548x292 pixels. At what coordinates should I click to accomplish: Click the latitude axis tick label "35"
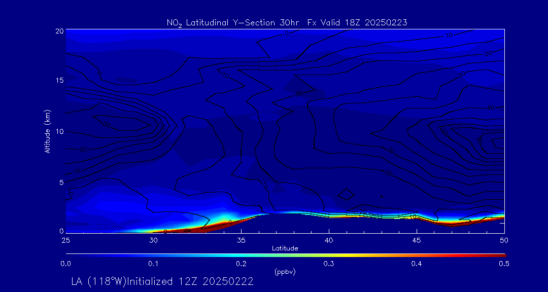coord(241,240)
